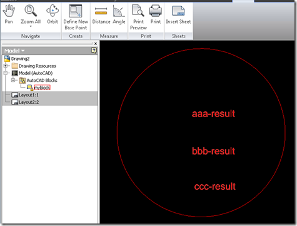Click the bbb-result text in drawing

point(213,151)
